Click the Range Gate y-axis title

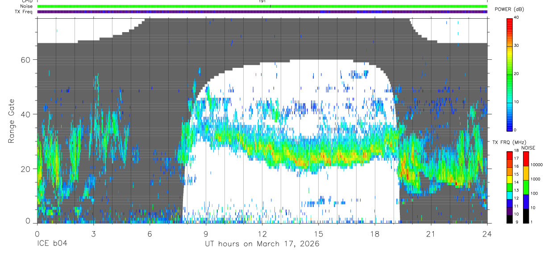(x=12, y=121)
